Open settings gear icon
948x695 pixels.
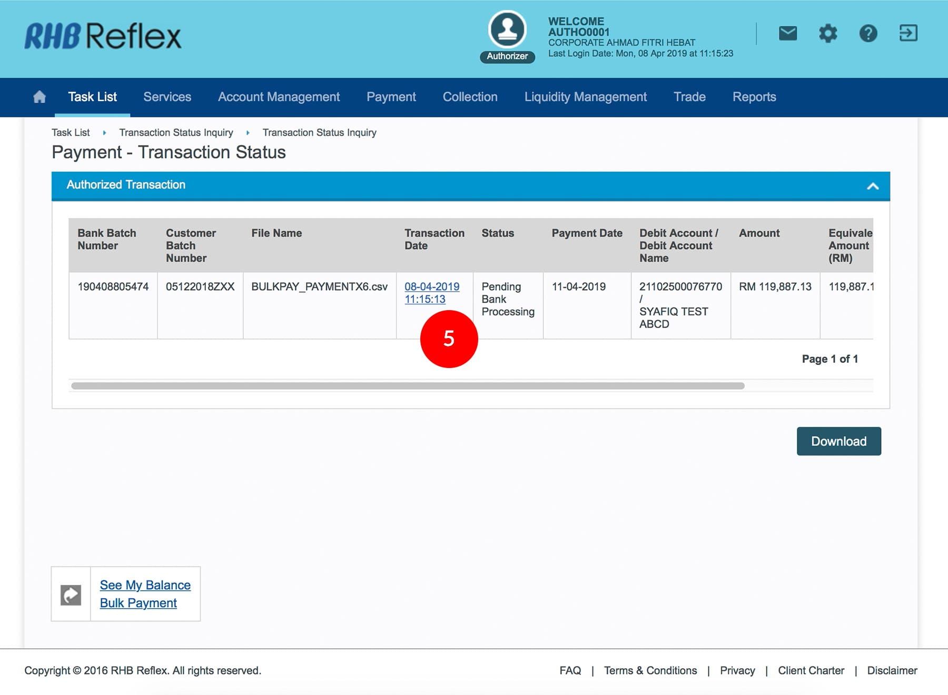pos(828,34)
